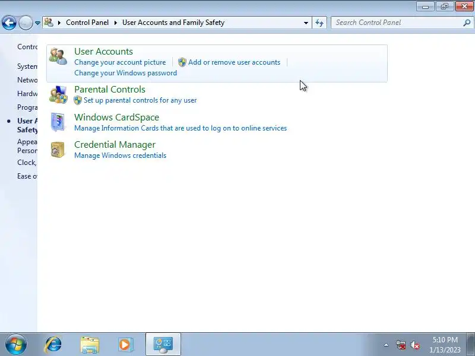This screenshot has width=475, height=356.
Task: Click the address bar users icon
Action: tap(49, 23)
